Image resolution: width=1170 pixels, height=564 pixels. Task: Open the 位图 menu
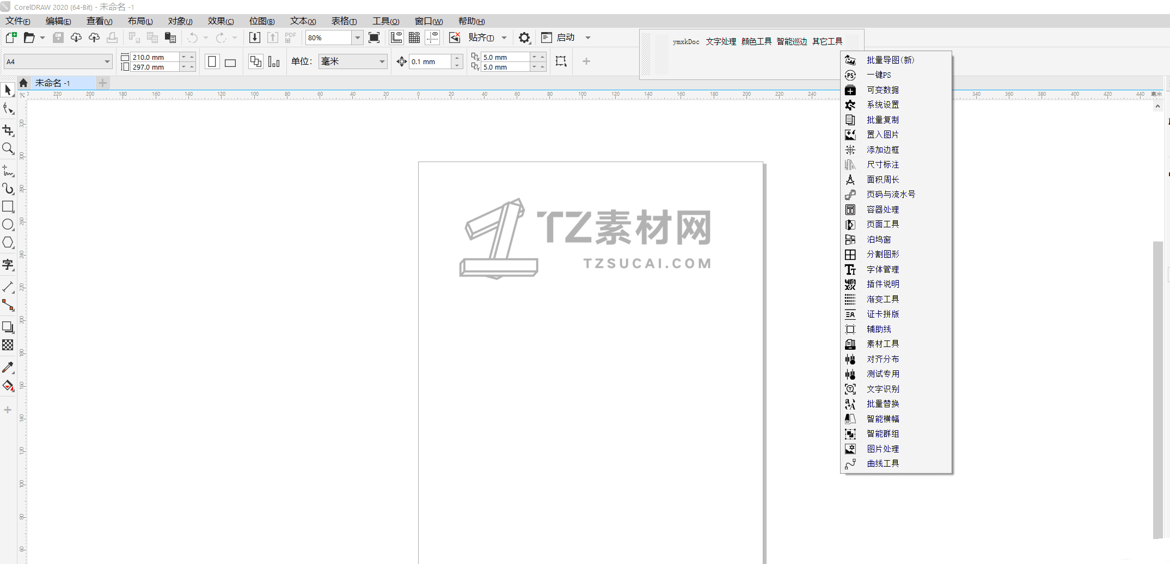(261, 21)
